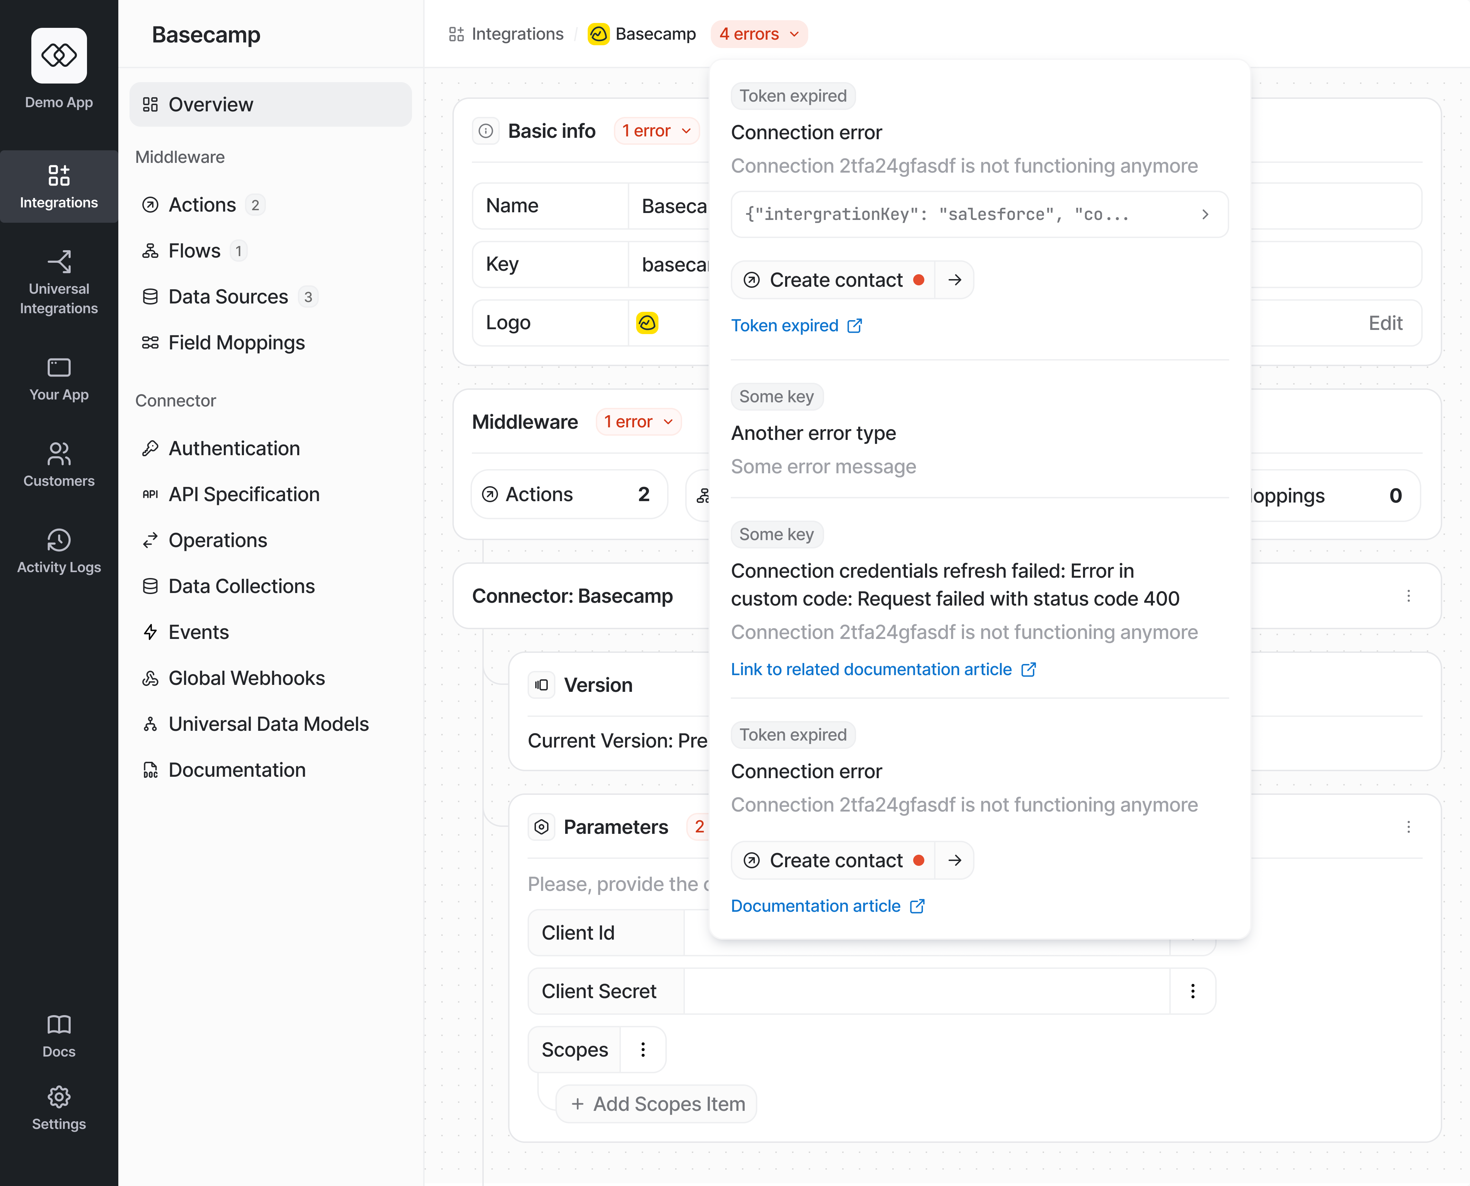Expand Basic info 1 error dropdown
This screenshot has height=1186, width=1470.
(x=656, y=131)
